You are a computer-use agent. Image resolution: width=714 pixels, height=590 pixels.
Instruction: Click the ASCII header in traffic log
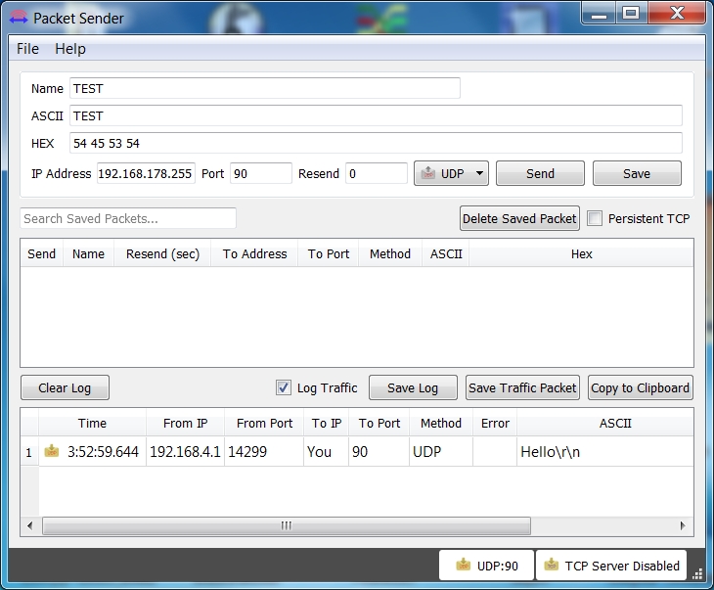pos(615,424)
